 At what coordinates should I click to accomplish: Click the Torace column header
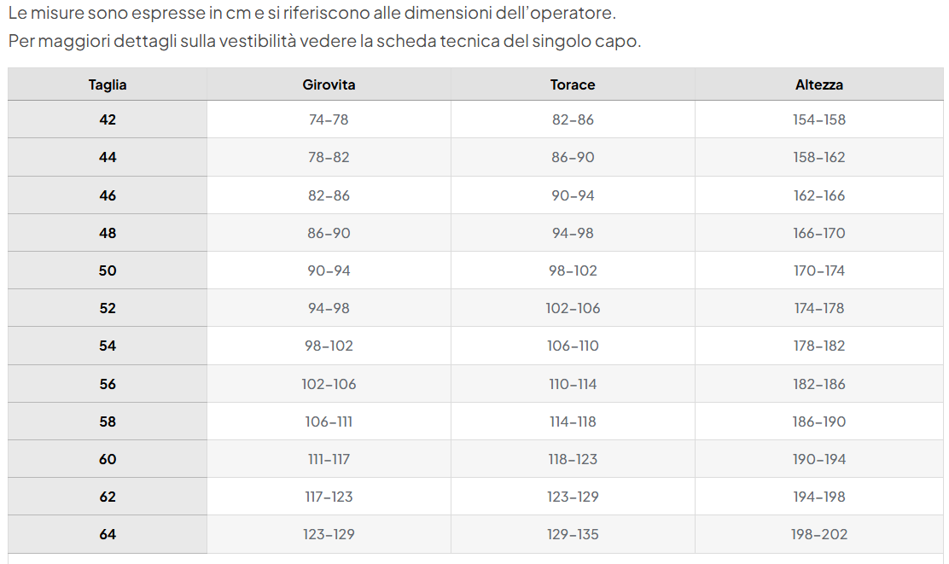click(573, 84)
